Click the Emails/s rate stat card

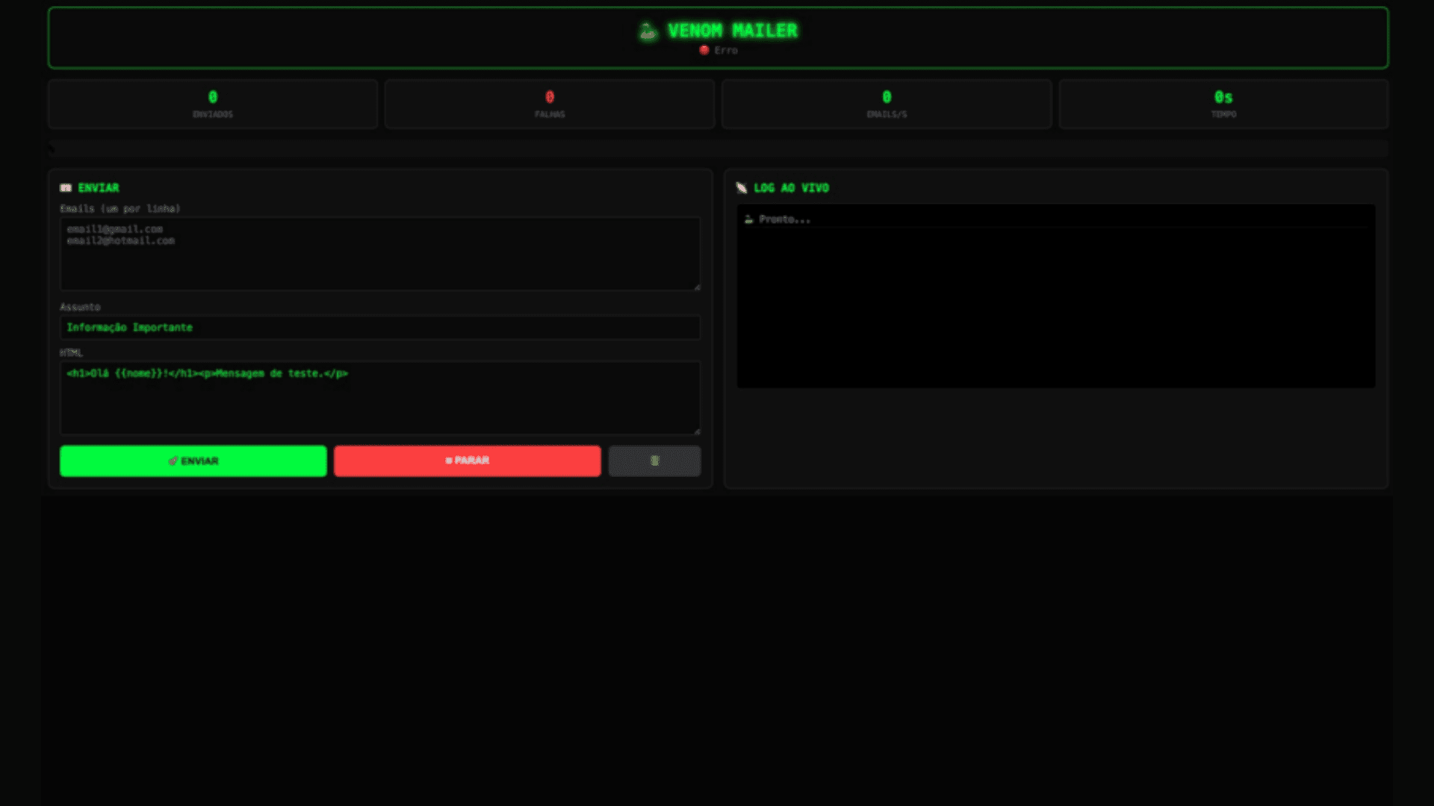pyautogui.click(x=887, y=104)
